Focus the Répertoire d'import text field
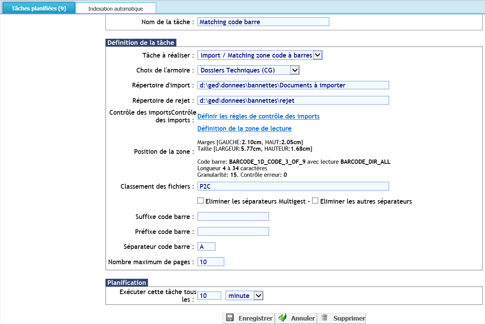485x324 pixels. click(x=293, y=85)
